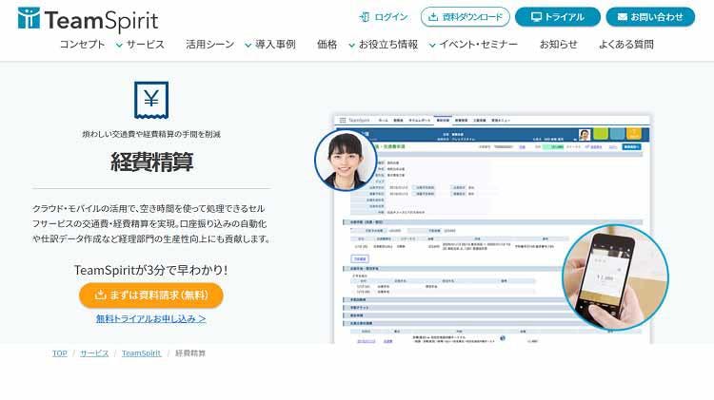Go to the 価格 pricing page

[x=327, y=45]
